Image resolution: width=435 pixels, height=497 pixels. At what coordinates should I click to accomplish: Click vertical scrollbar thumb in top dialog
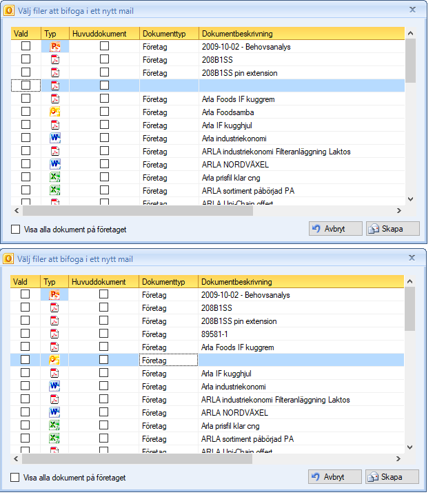tap(411, 61)
